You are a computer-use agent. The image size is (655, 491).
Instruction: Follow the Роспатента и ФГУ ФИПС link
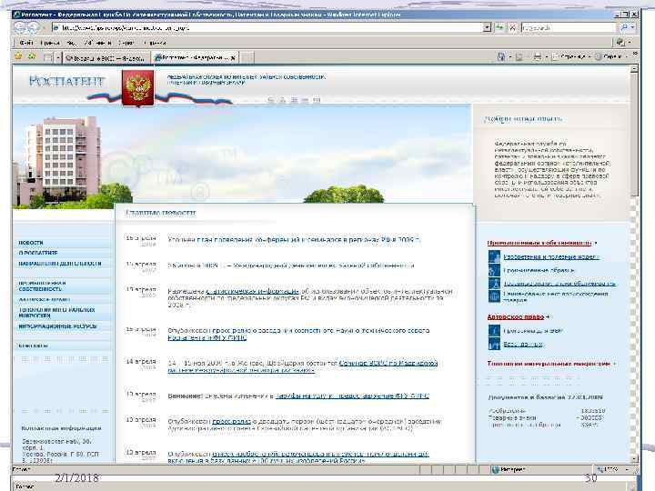point(207,337)
